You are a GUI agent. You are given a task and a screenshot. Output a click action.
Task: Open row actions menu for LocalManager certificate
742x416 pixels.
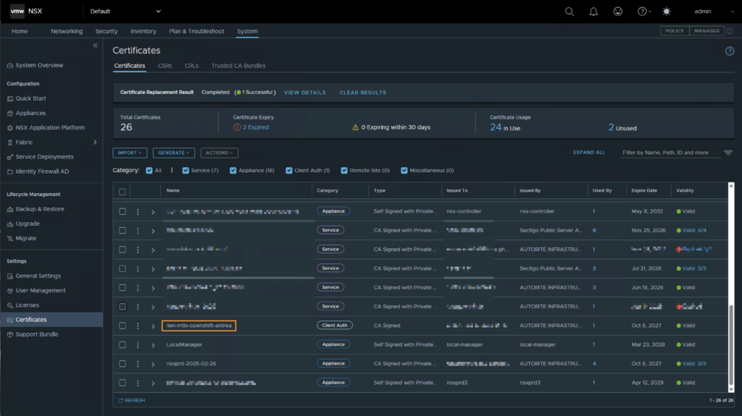click(138, 345)
